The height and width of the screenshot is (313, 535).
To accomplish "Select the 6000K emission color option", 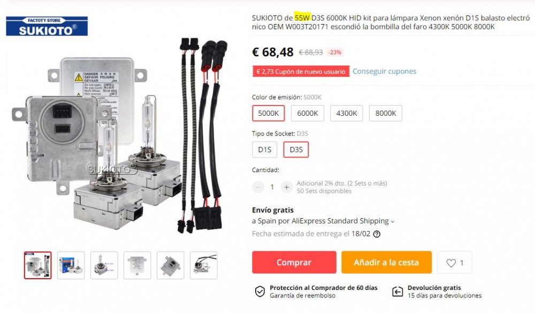I will pyautogui.click(x=308, y=113).
